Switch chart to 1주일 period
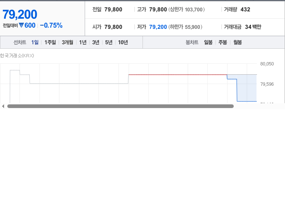285x199 pixels. pos(50,42)
